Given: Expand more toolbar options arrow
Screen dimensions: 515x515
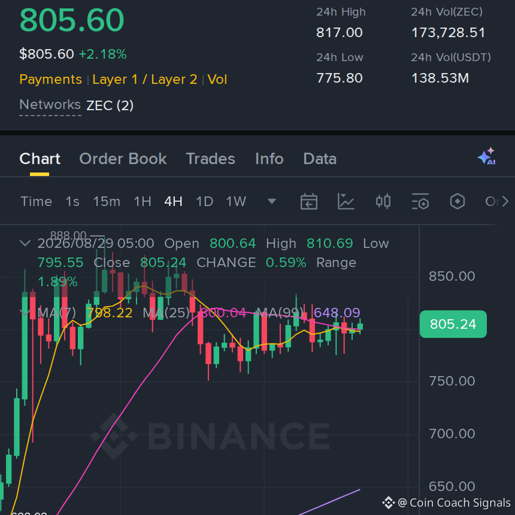Looking at the screenshot, I should 505,201.
